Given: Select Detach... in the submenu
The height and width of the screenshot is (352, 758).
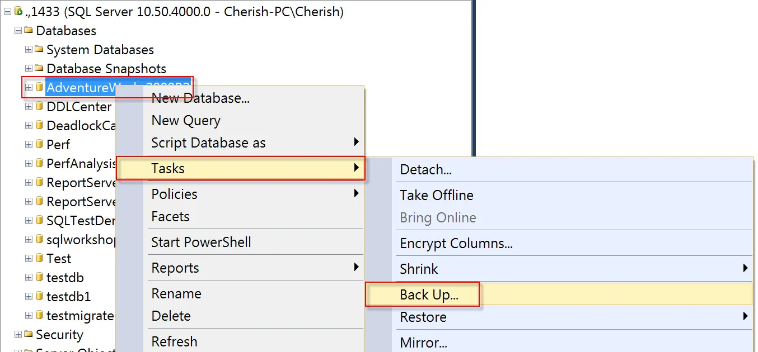Looking at the screenshot, I should point(425,170).
